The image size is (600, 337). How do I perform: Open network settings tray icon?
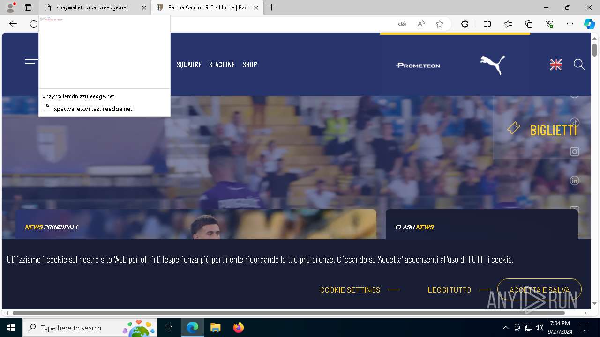coord(528,328)
